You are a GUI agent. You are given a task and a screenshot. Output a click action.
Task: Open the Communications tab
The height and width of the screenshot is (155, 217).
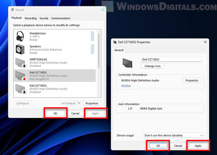(x=61, y=18)
